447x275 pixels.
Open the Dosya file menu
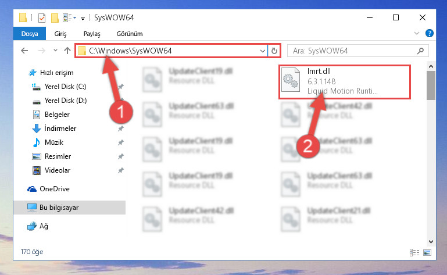pos(30,34)
